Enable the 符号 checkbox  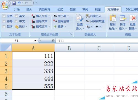click(x=4, y=21)
